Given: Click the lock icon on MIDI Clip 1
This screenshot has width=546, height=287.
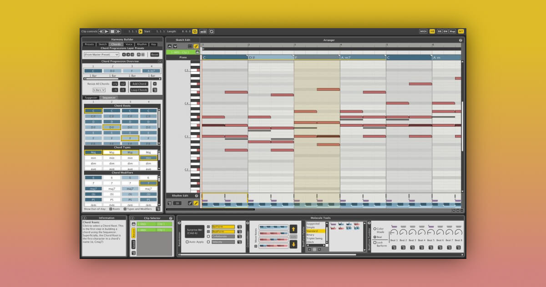Looking at the screenshot, I should tap(197, 52).
